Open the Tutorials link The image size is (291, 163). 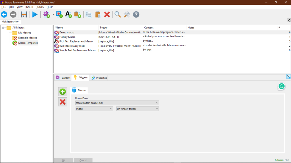[x=279, y=160]
